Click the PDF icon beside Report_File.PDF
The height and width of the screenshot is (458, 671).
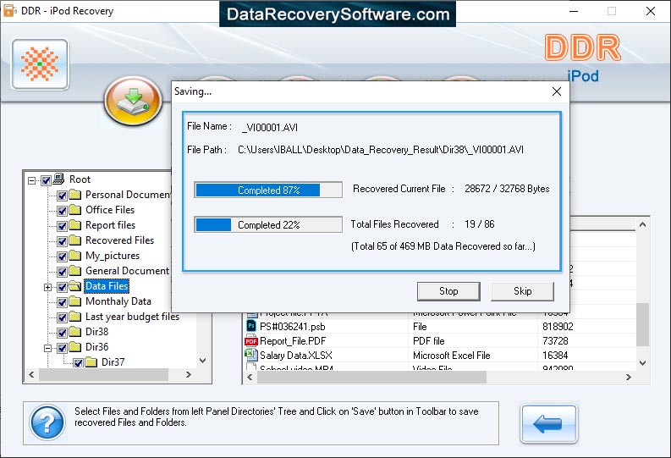tap(251, 340)
